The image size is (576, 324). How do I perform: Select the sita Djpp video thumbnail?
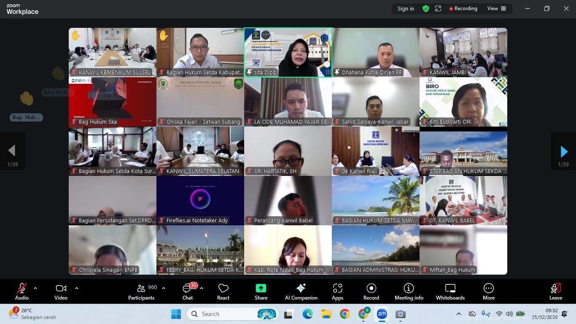[x=288, y=52]
